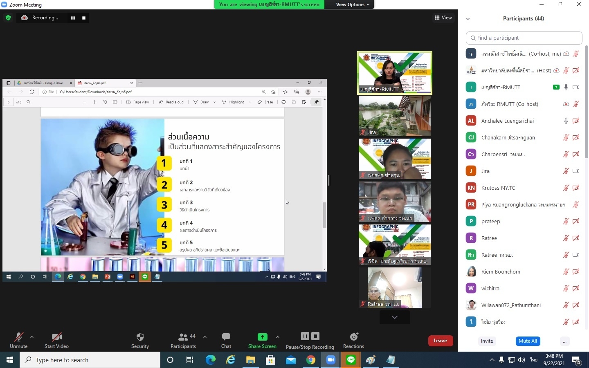Switch to Zoom icon on the taskbar

[x=331, y=360]
